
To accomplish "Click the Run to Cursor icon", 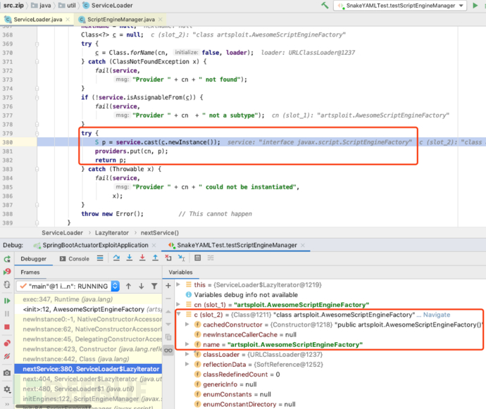I will [181, 258].
